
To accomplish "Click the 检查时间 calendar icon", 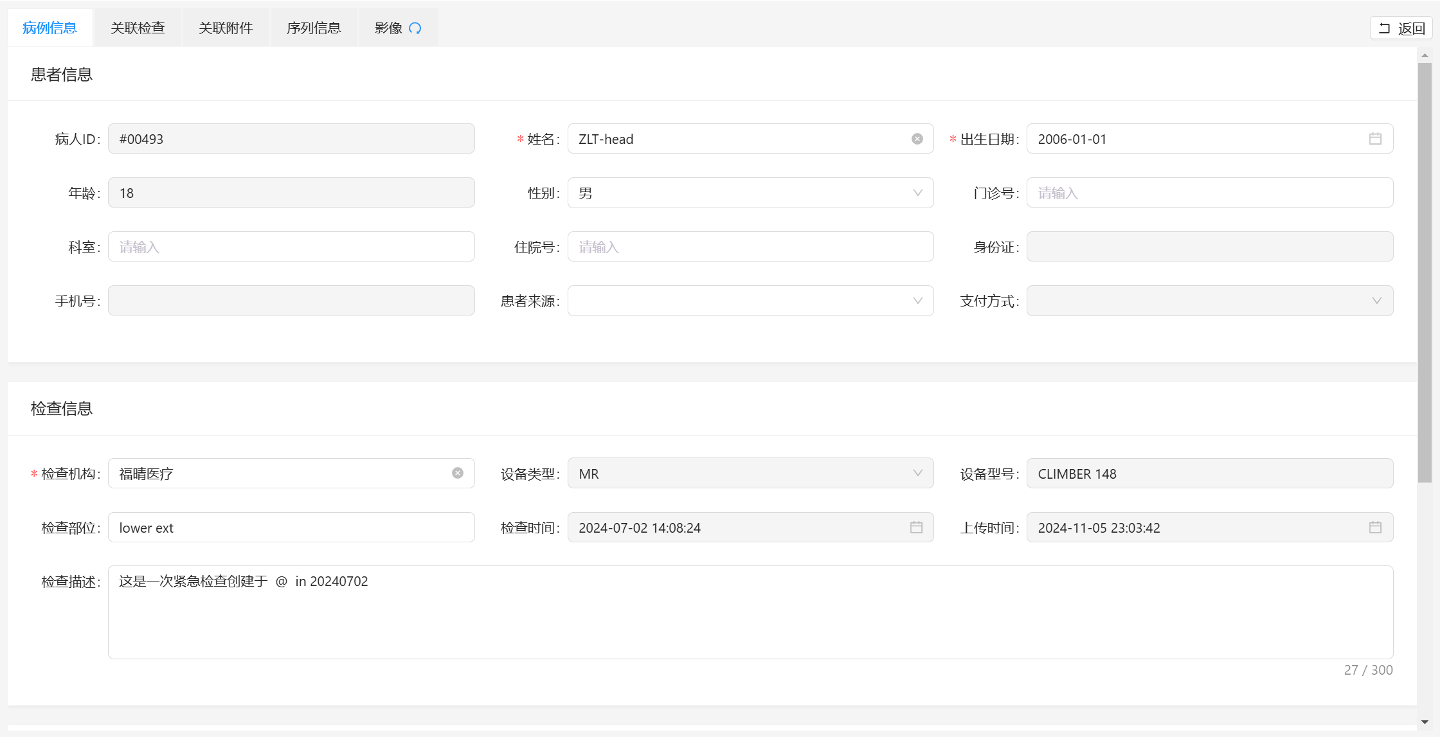I will point(916,528).
